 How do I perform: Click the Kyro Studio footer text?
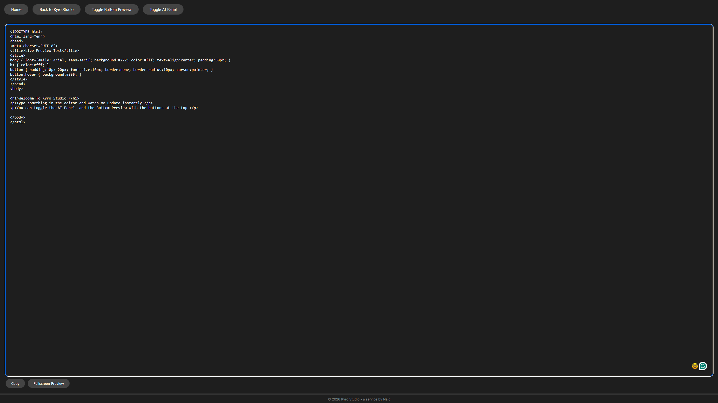pos(359,399)
